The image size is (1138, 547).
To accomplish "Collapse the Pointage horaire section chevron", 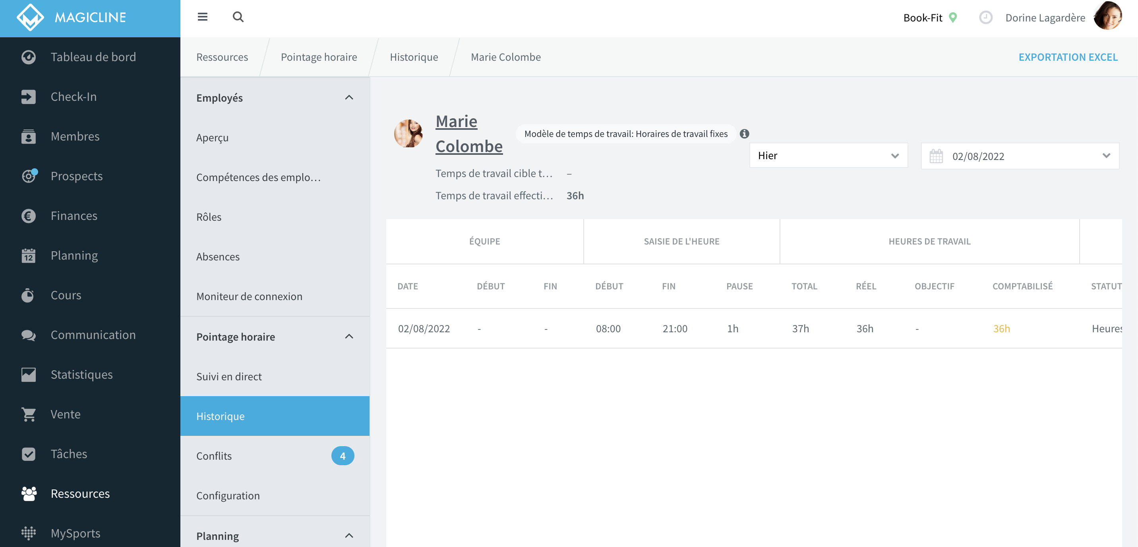I will 349,336.
